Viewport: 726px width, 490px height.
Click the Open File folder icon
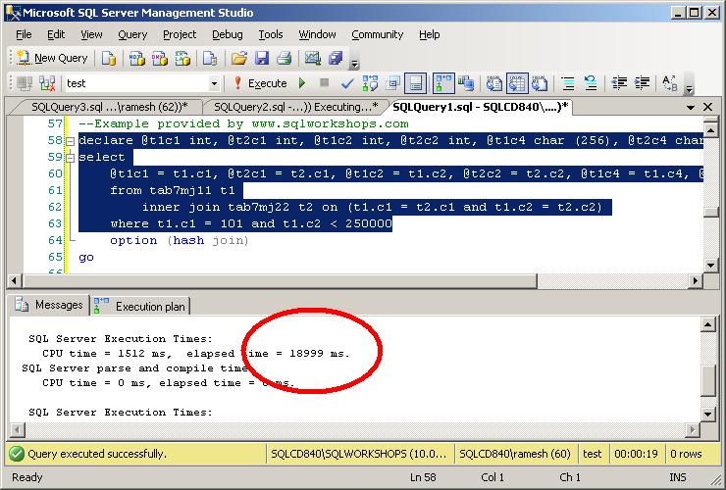239,58
